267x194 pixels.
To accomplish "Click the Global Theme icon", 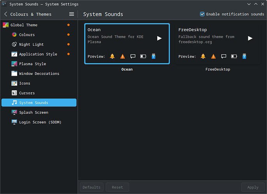I will tap(5, 25).
